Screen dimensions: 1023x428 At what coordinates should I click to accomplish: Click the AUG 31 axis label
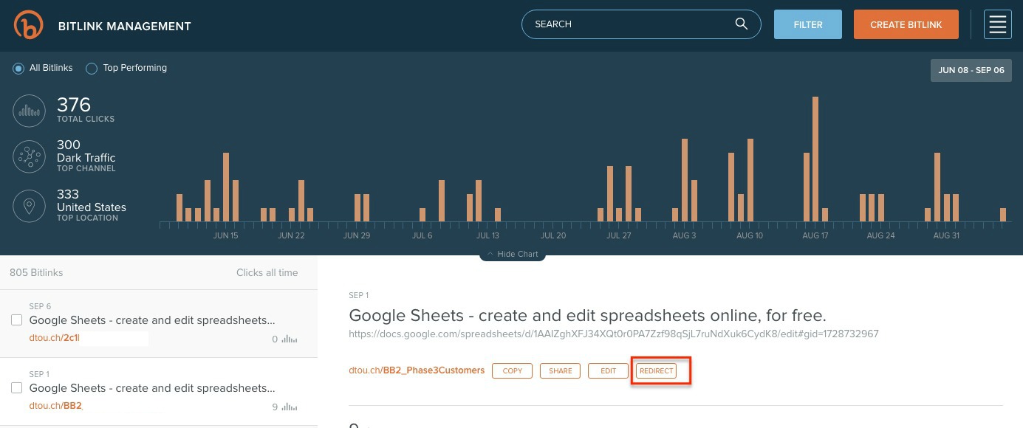946,235
